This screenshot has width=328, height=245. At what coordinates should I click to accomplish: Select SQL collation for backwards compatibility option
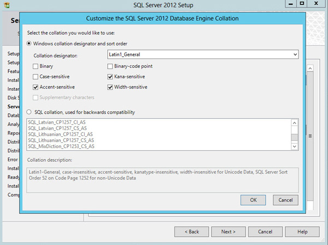[29, 112]
